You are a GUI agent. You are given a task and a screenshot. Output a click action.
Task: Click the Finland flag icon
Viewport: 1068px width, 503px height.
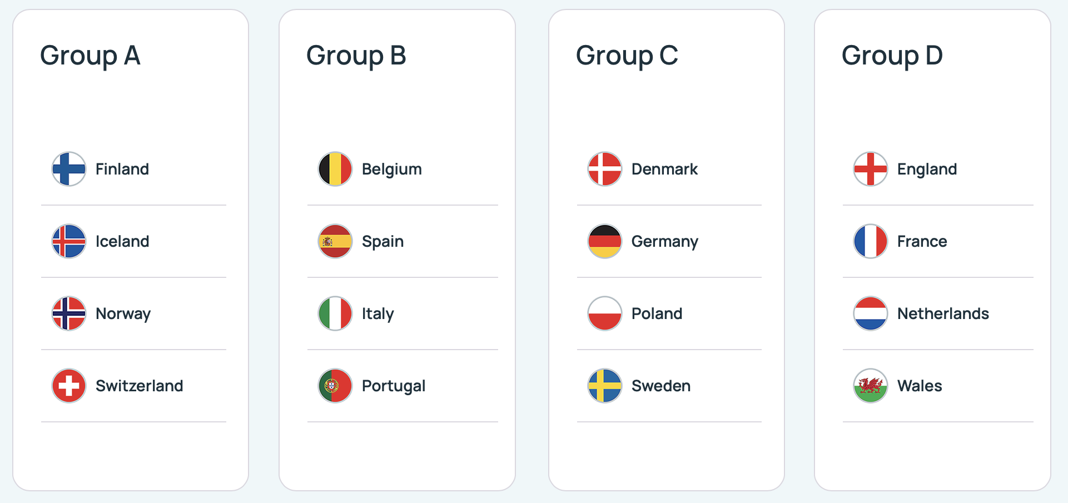pos(69,169)
